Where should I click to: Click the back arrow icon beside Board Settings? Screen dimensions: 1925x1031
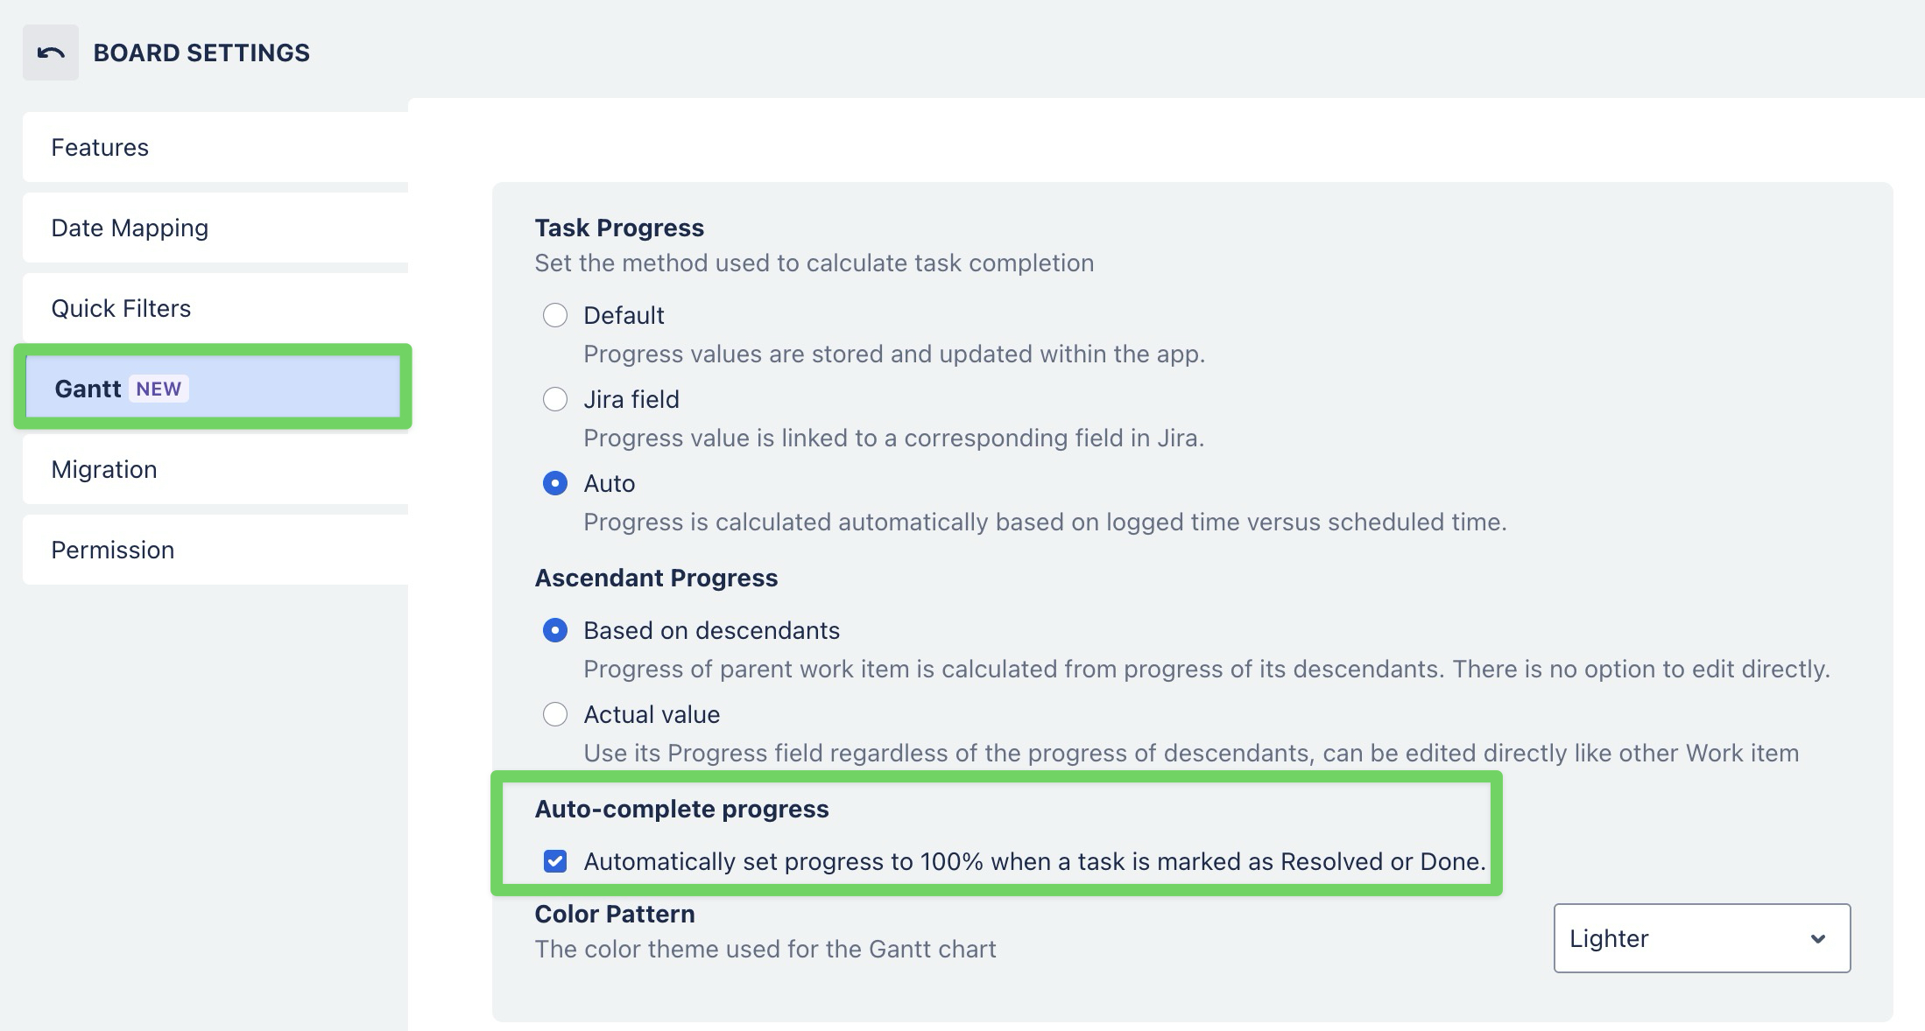[51, 53]
